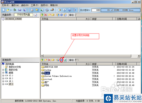Select 我的ISO文档 in local tree
The width and height of the screenshot is (142, 103).
pyautogui.click(x=15, y=67)
